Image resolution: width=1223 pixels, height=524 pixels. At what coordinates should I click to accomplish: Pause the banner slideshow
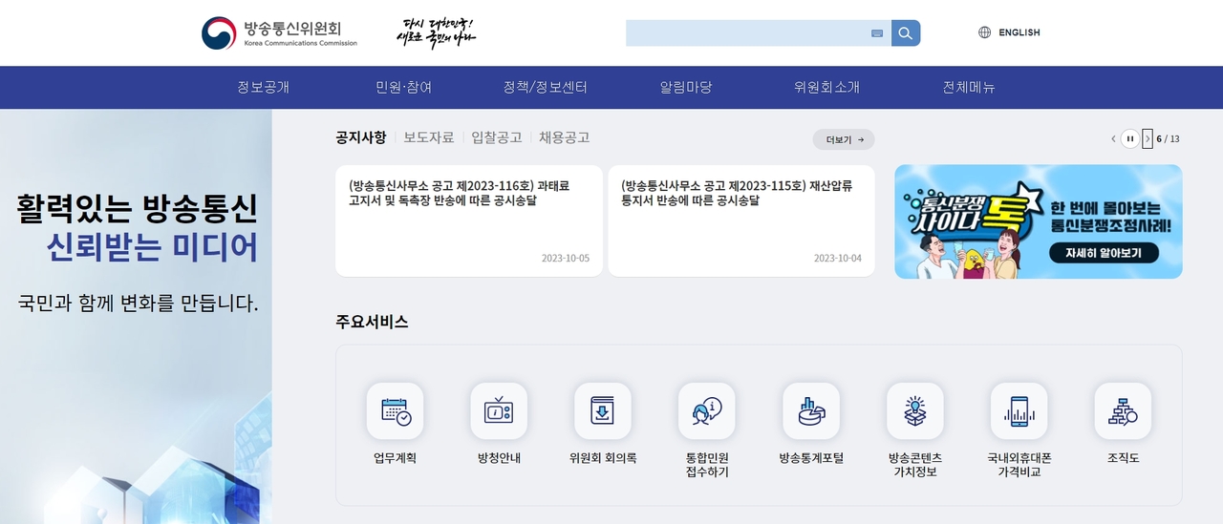(x=1130, y=138)
